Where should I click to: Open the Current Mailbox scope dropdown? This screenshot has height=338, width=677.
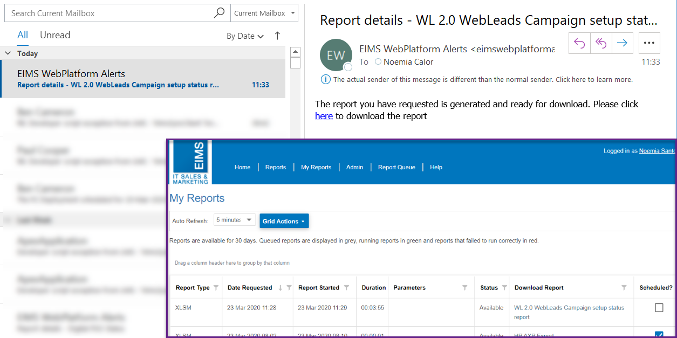click(x=264, y=13)
